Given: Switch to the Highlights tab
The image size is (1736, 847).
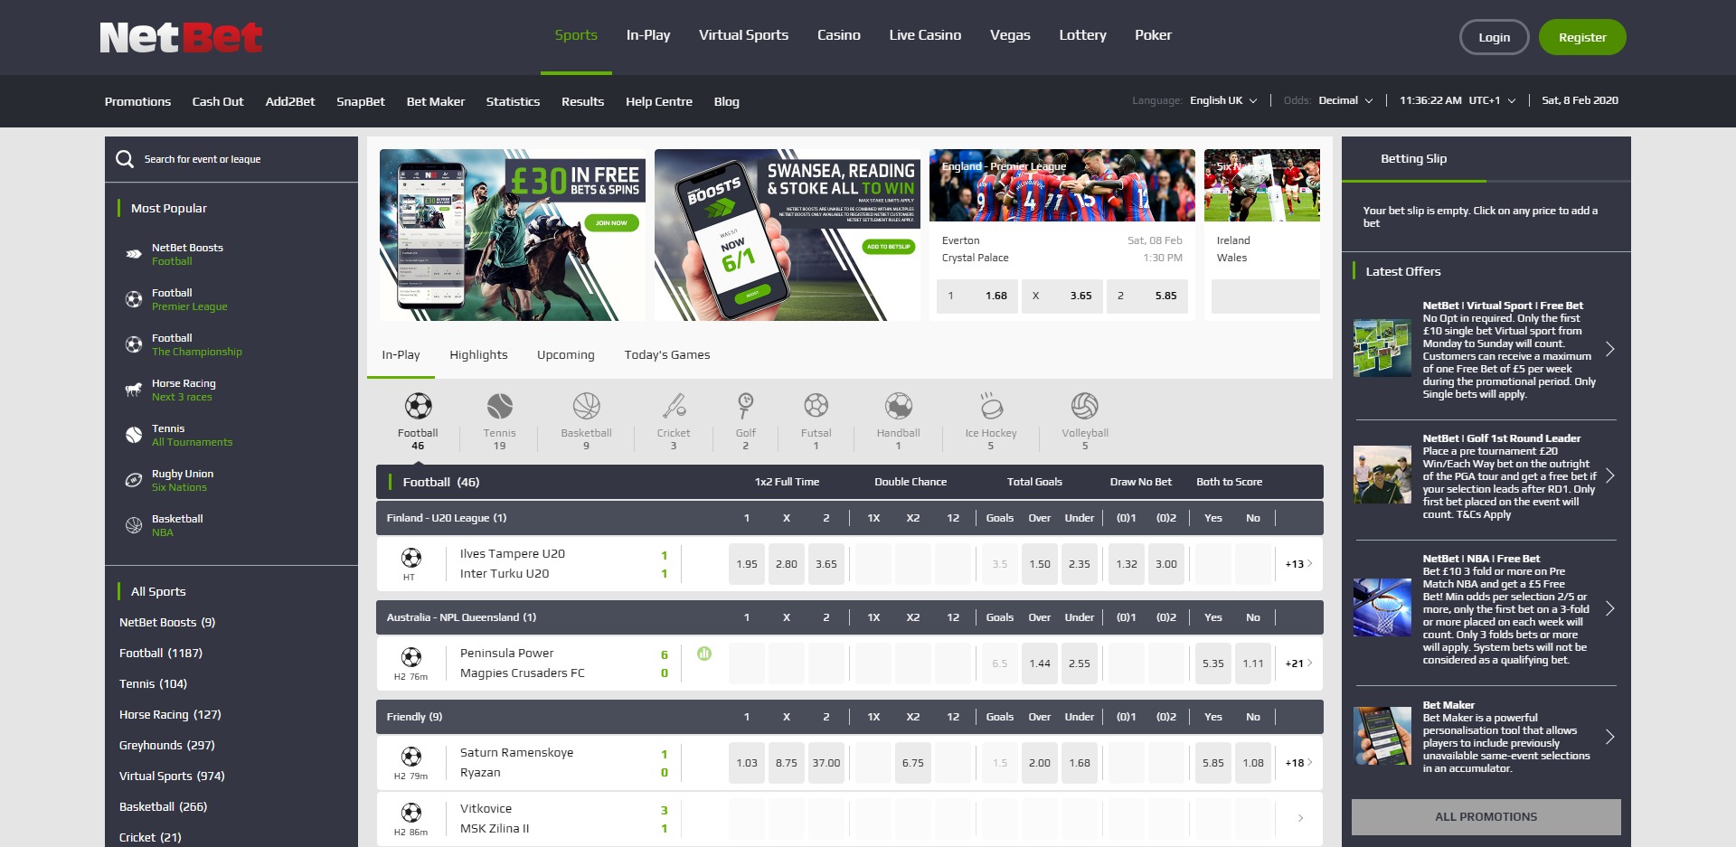Looking at the screenshot, I should pos(478,354).
